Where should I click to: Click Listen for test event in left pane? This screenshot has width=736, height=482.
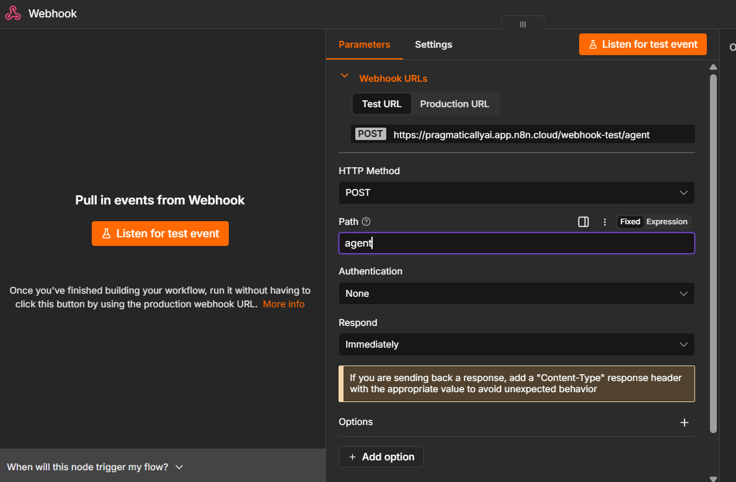pos(160,234)
